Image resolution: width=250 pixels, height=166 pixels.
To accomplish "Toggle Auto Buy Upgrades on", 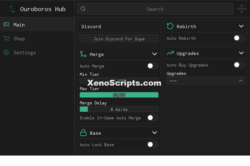I will pyautogui.click(x=239, y=65).
